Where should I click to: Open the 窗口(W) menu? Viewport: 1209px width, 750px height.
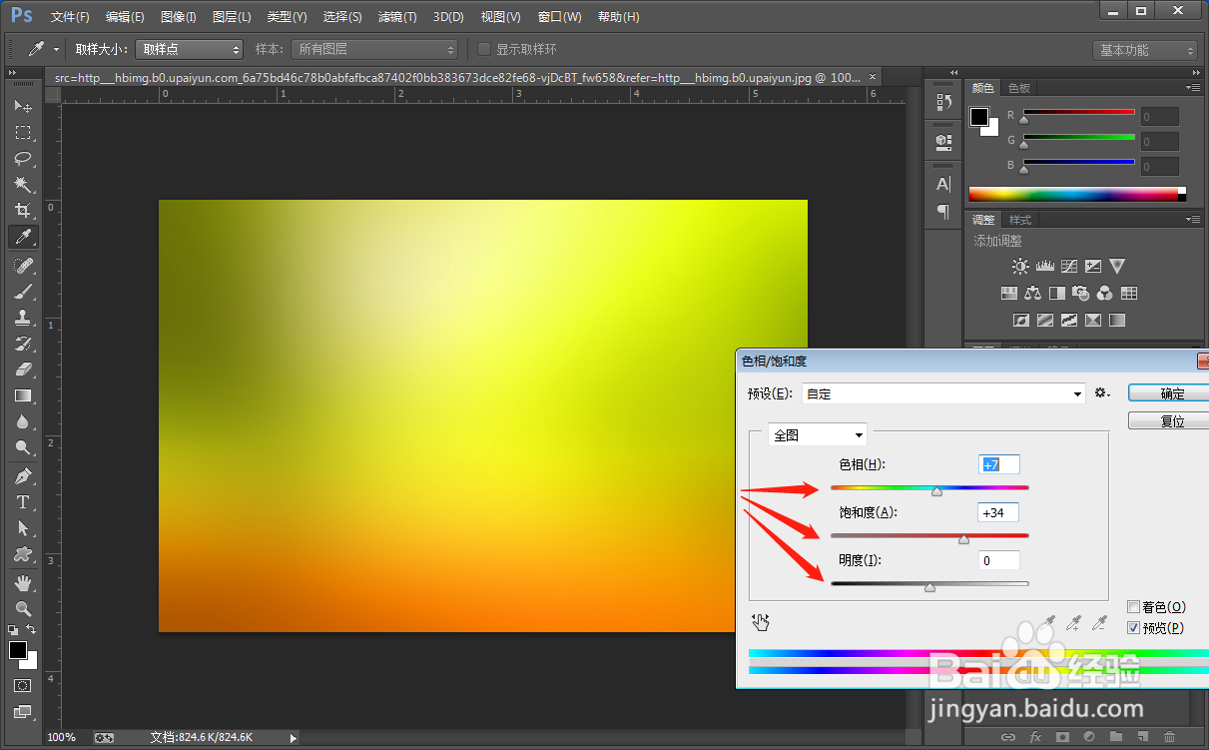(559, 18)
